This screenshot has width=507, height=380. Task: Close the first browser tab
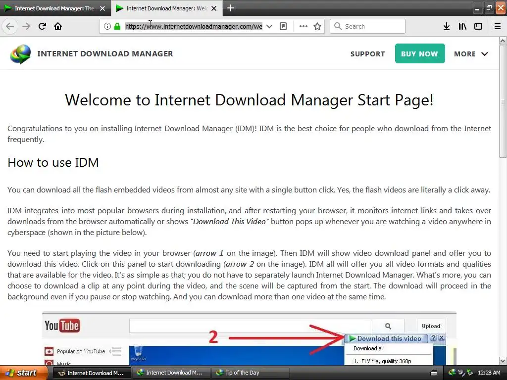(102, 8)
